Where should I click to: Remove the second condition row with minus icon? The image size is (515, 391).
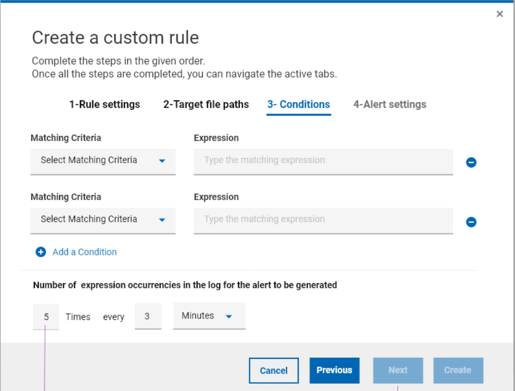click(x=471, y=222)
